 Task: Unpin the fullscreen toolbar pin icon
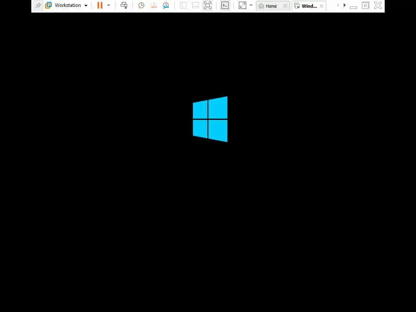click(x=38, y=5)
